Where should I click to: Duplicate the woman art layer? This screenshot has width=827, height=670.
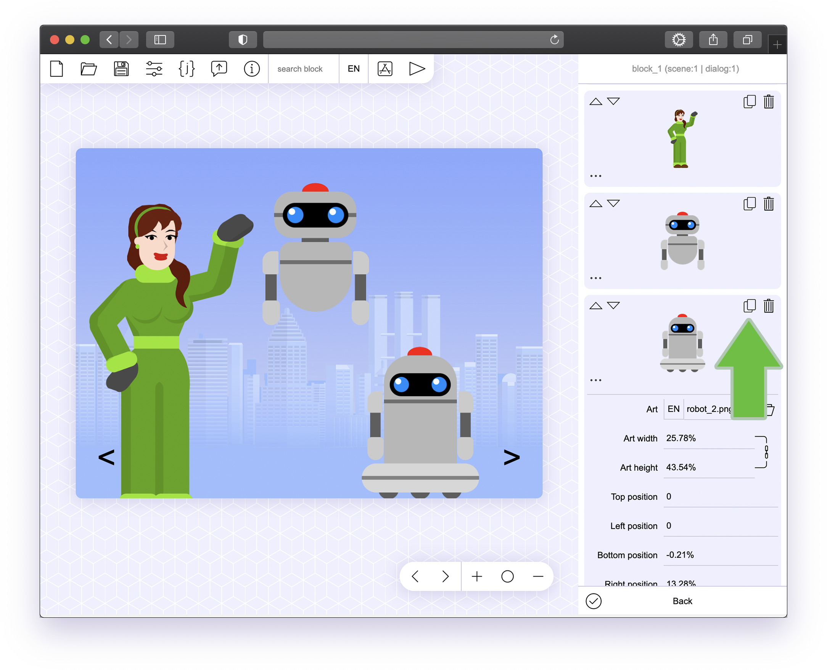click(x=750, y=101)
